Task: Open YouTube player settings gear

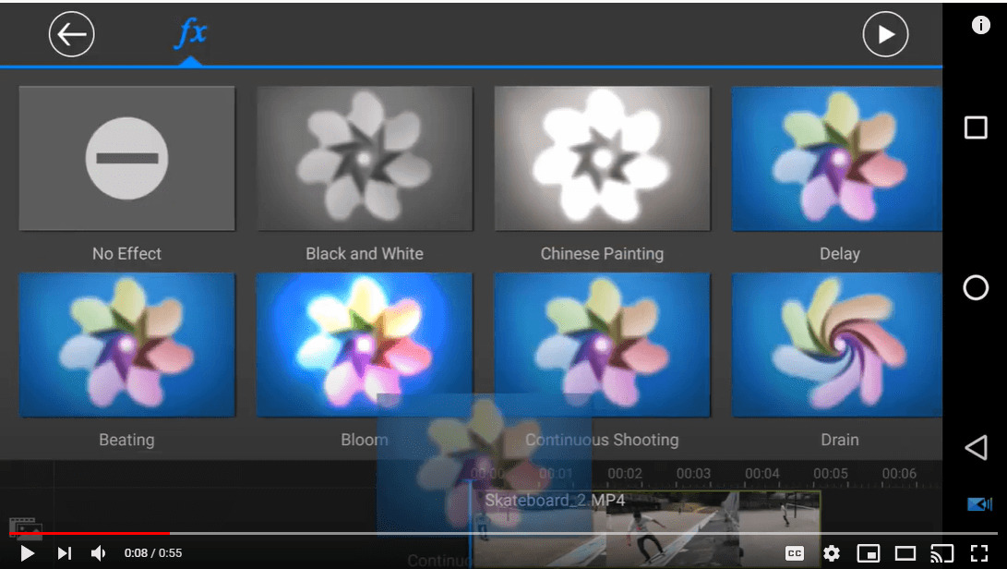Action: tap(831, 553)
